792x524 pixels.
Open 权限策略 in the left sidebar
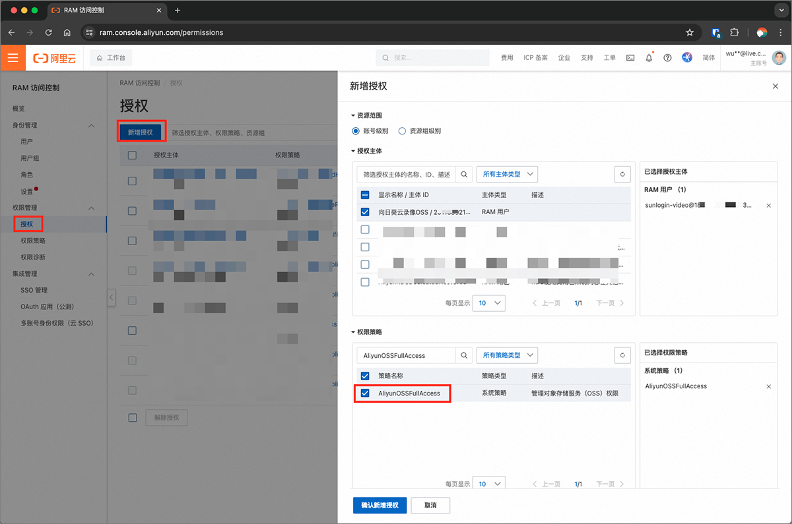(33, 241)
